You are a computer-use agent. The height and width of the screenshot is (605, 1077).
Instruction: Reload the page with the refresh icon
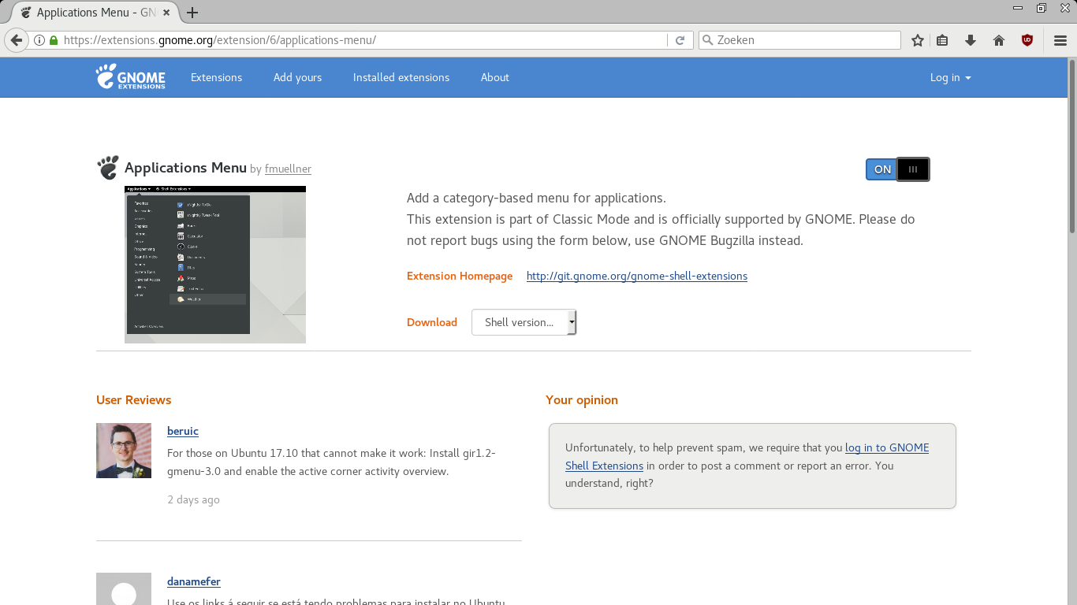[680, 40]
